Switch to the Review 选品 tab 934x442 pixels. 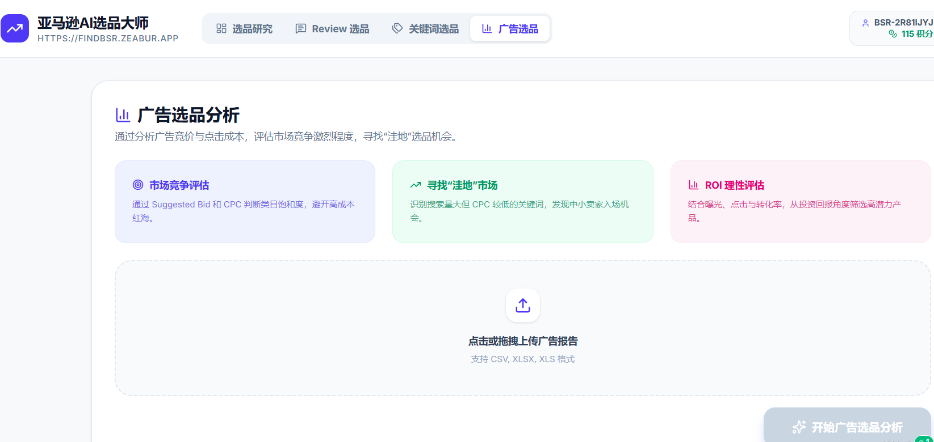[332, 28]
